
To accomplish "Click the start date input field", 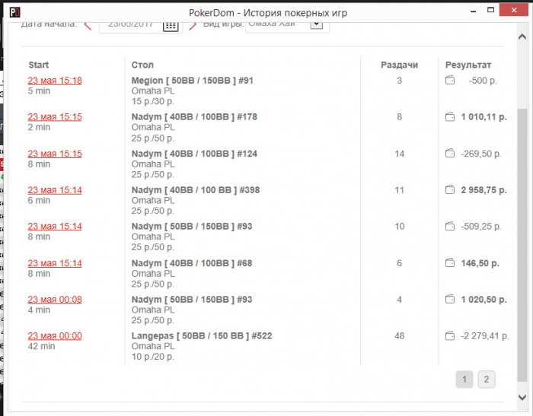I will pyautogui.click(x=130, y=27).
